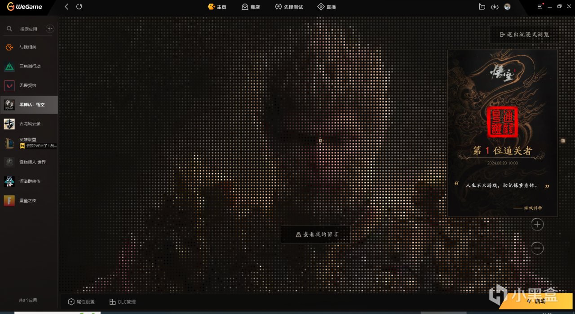The width and height of the screenshot is (575, 314).
Task: Open 与我相关 in the sidebar
Action: coord(29,47)
